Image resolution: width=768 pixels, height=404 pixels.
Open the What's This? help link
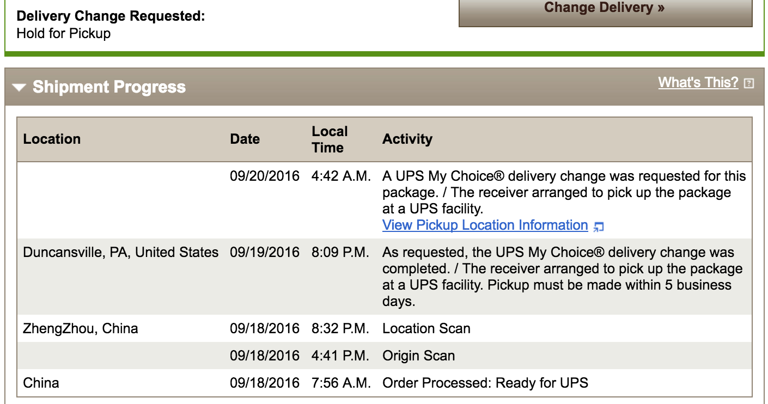click(698, 83)
